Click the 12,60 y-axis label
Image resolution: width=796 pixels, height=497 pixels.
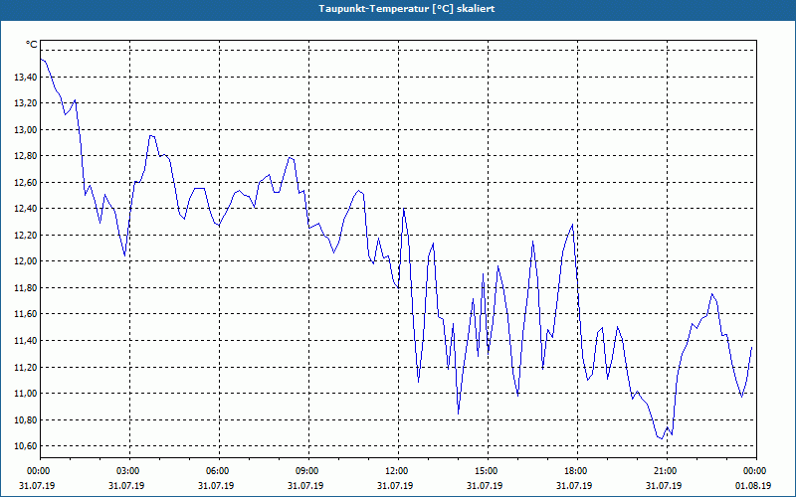click(26, 183)
